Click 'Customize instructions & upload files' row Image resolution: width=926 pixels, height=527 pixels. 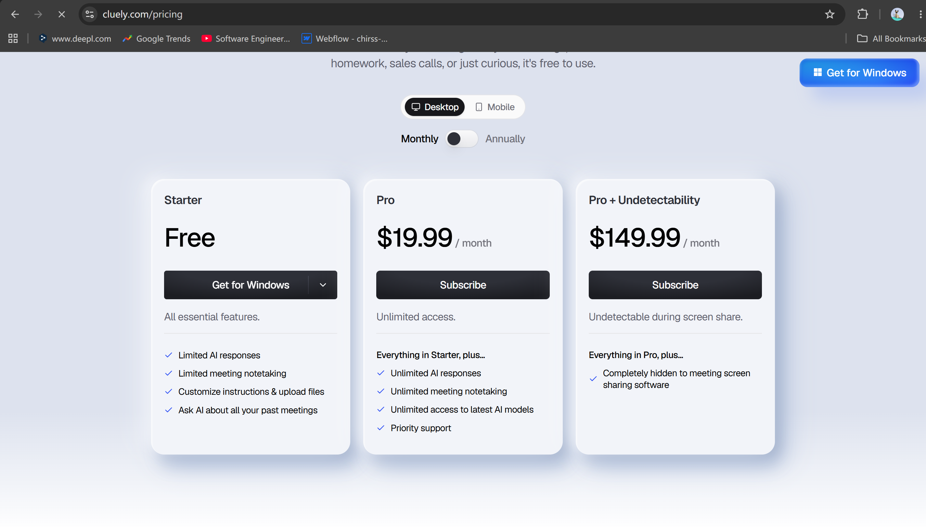pos(244,392)
